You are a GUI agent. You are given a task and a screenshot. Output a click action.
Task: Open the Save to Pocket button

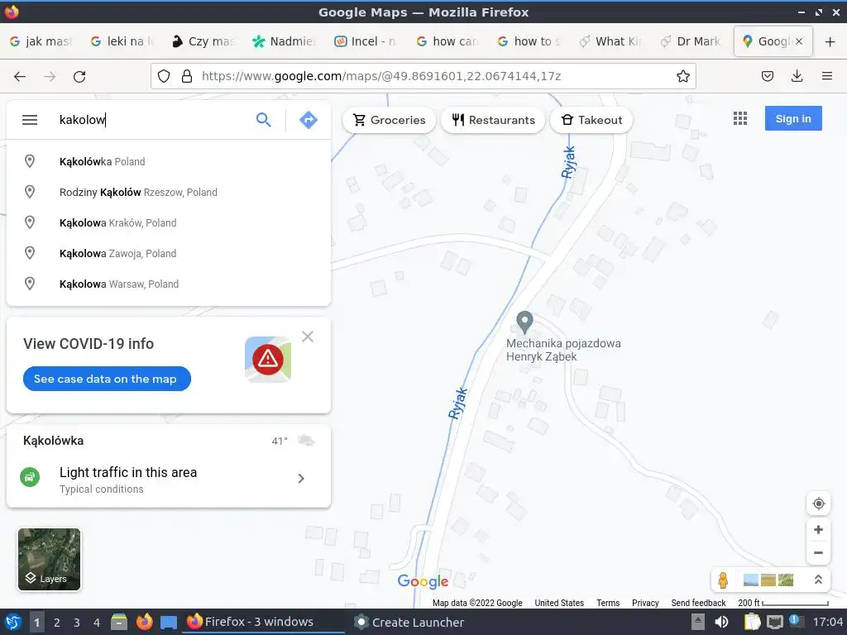767,76
